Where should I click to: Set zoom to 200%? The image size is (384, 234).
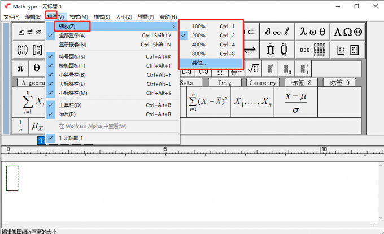pos(211,36)
